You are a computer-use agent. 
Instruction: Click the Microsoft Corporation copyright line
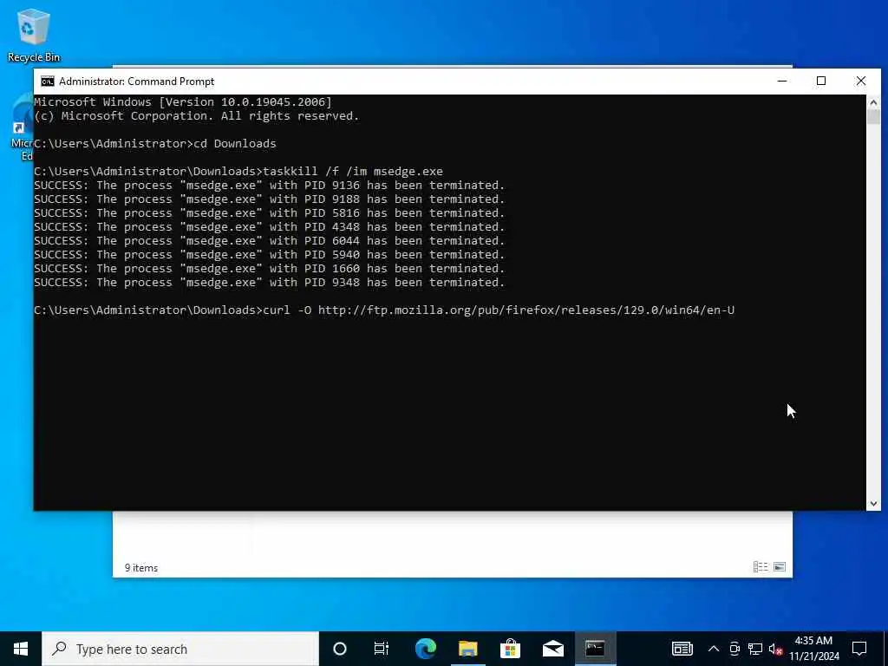(x=197, y=116)
